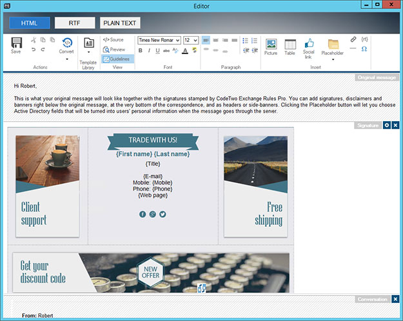Open the Template Library icon

coord(89,43)
